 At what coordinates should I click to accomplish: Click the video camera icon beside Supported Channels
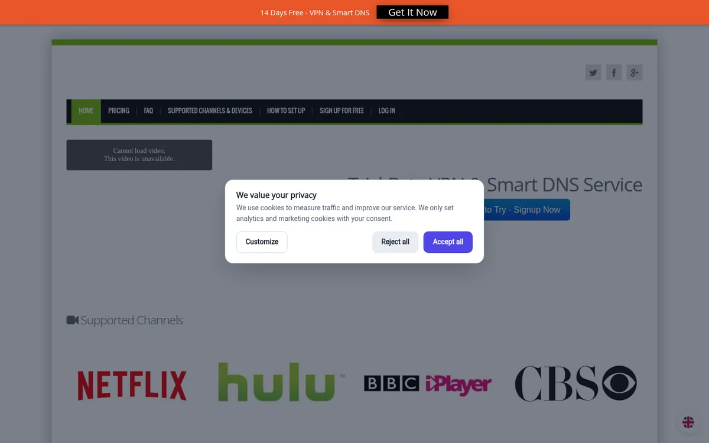point(73,320)
